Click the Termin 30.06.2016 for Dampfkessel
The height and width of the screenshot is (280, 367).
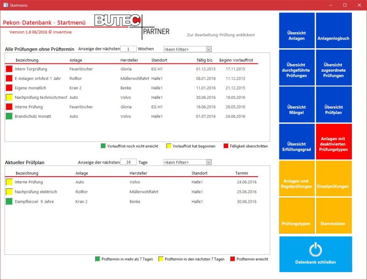point(247,201)
